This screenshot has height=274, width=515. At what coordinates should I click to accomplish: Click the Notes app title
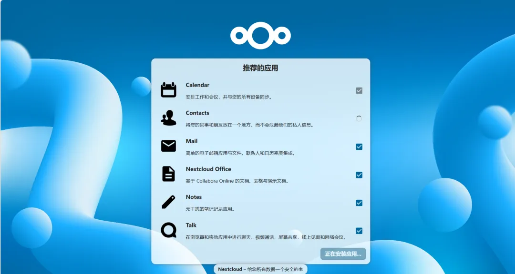point(194,197)
